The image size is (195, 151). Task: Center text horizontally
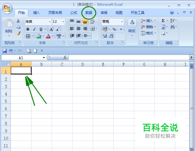[78, 29]
